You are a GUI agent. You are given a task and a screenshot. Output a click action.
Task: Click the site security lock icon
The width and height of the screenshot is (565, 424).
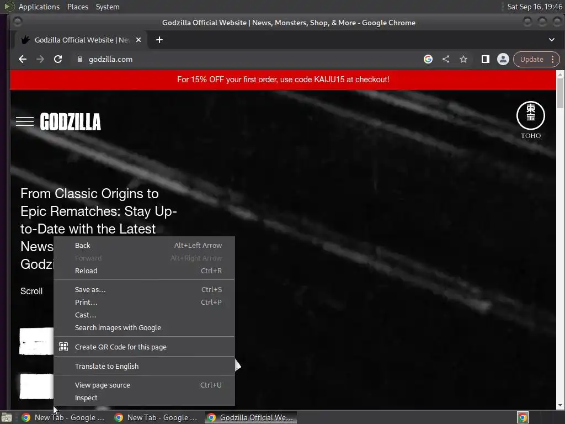[x=80, y=59]
